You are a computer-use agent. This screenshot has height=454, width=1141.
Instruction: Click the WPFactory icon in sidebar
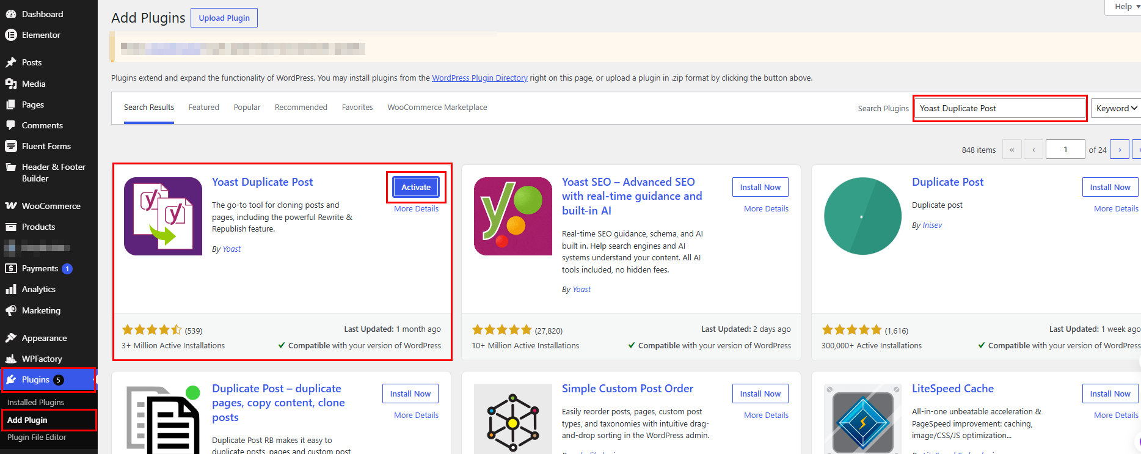(x=11, y=359)
